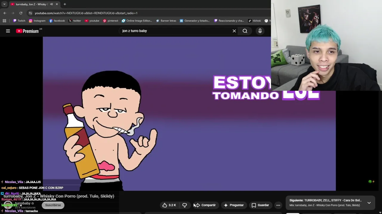Viewport: 382px width, 214px height.
Task: Open the pinterest bookmark
Action: coord(110,21)
